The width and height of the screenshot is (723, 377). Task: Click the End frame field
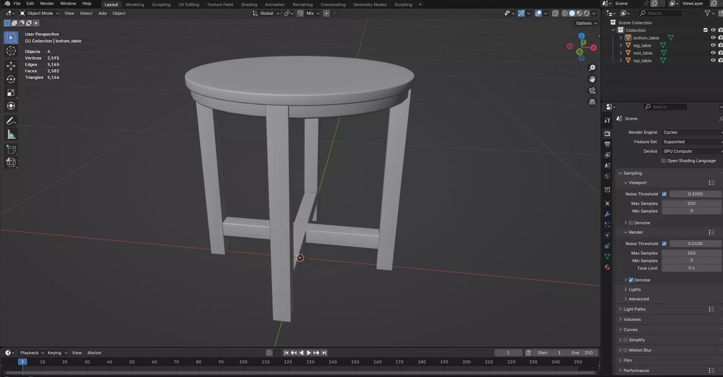coord(582,353)
